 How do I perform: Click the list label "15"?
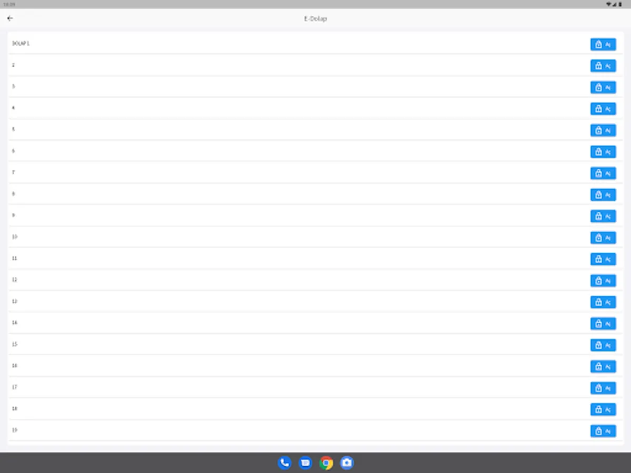15,344
